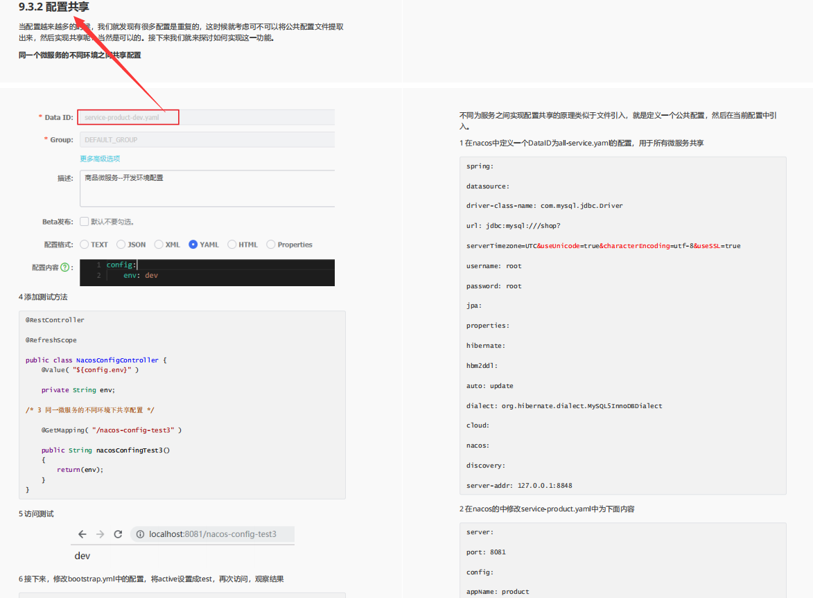Select the HTML format radio button
The width and height of the screenshot is (813, 598).
[x=231, y=245]
